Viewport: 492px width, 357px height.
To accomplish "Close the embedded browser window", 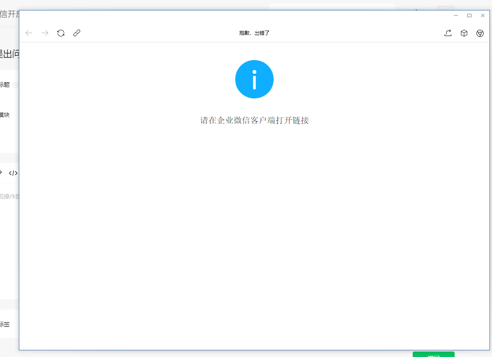I will coord(483,16).
